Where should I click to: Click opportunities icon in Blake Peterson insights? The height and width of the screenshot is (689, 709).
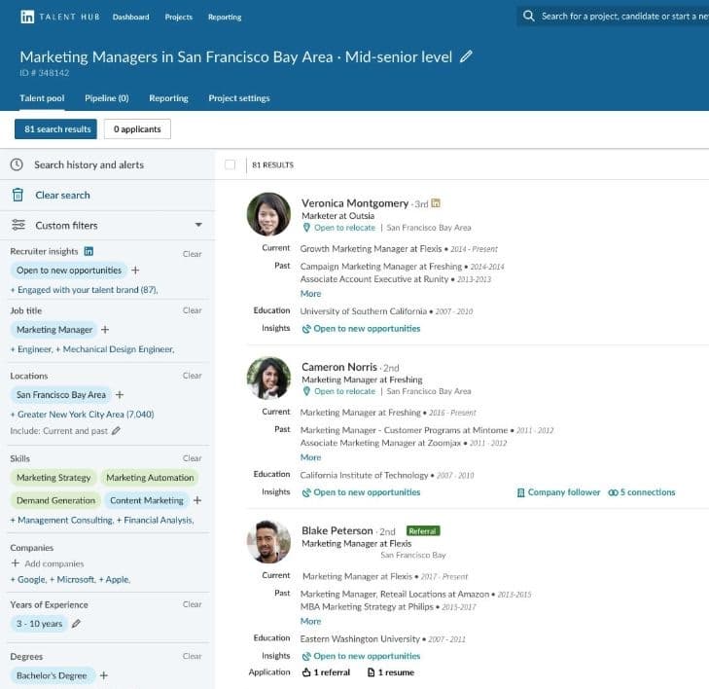[306, 656]
